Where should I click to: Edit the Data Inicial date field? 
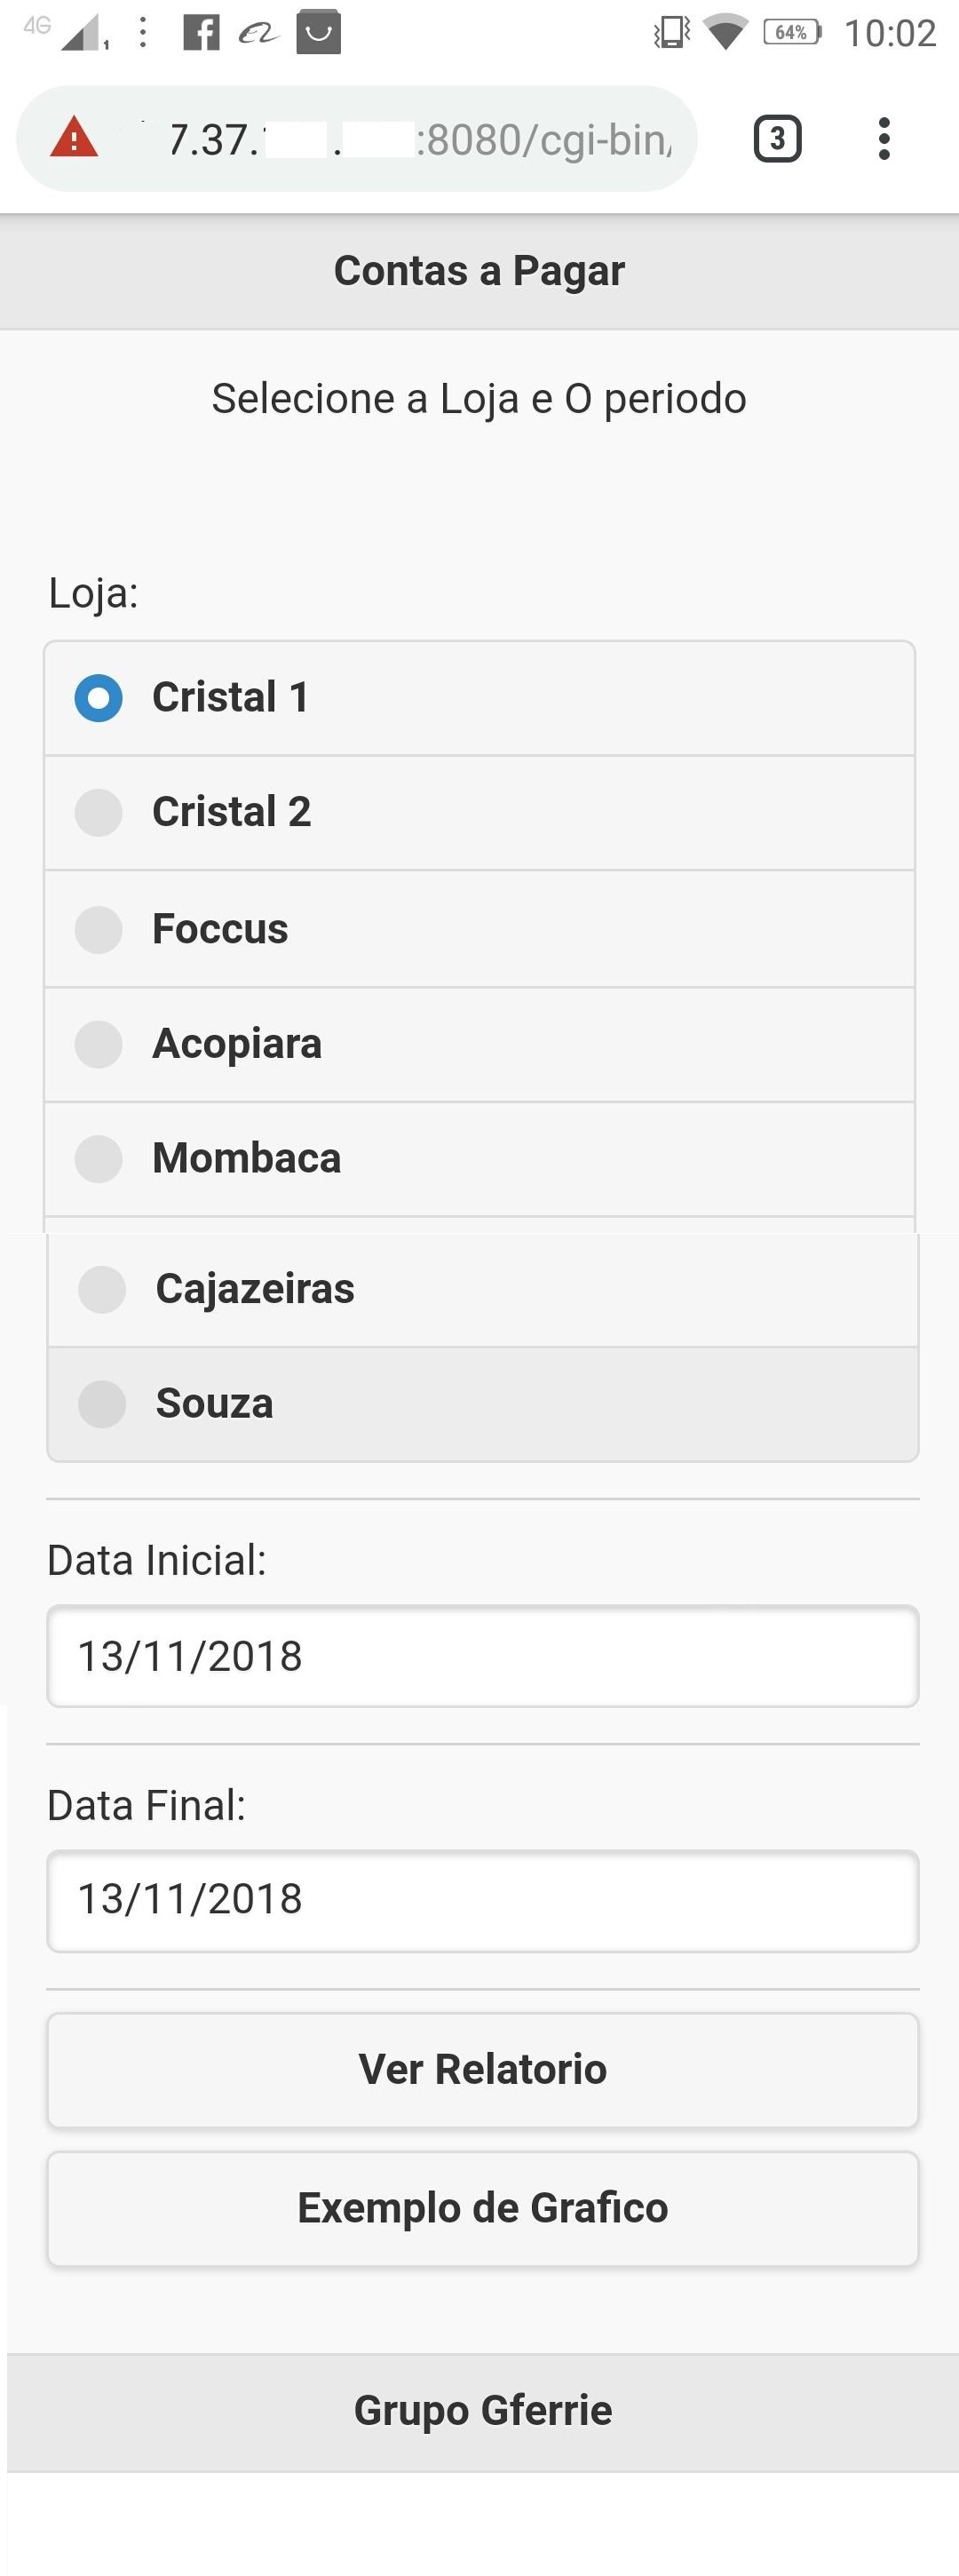pyautogui.click(x=482, y=1656)
